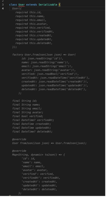106x197 pixels.
Task: Click 'final bool verified;' field declaration
Action: (x=27, y=116)
